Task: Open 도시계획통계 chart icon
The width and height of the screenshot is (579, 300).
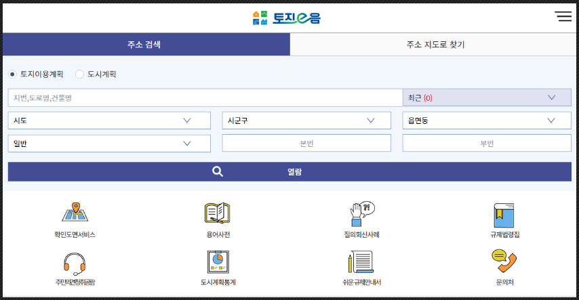Action: (x=218, y=261)
